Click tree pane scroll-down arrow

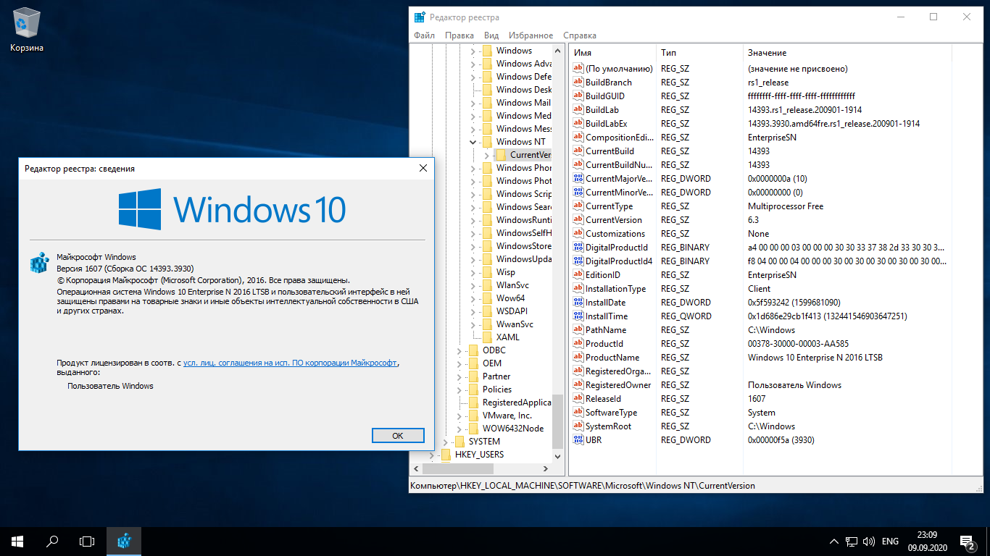pos(557,457)
